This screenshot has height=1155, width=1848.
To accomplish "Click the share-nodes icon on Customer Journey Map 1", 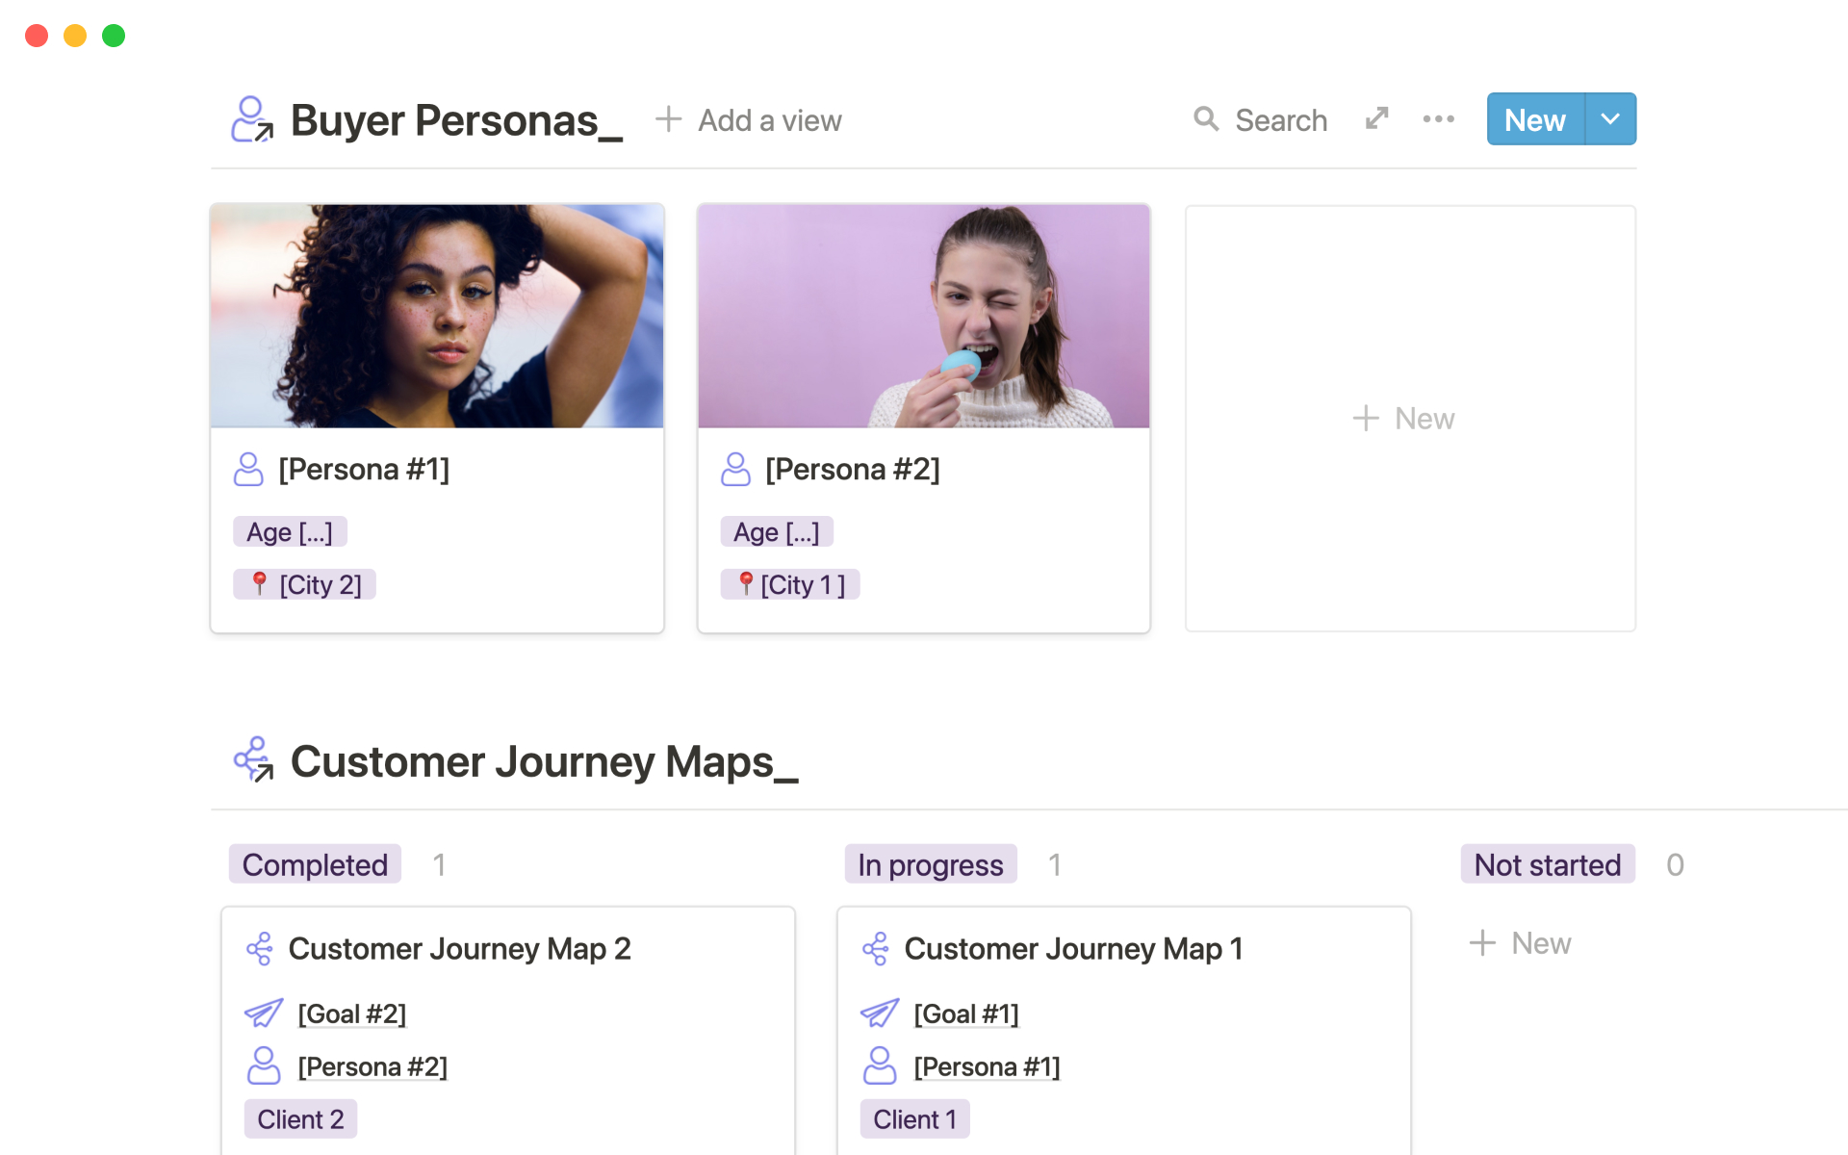I will pyautogui.click(x=876, y=949).
